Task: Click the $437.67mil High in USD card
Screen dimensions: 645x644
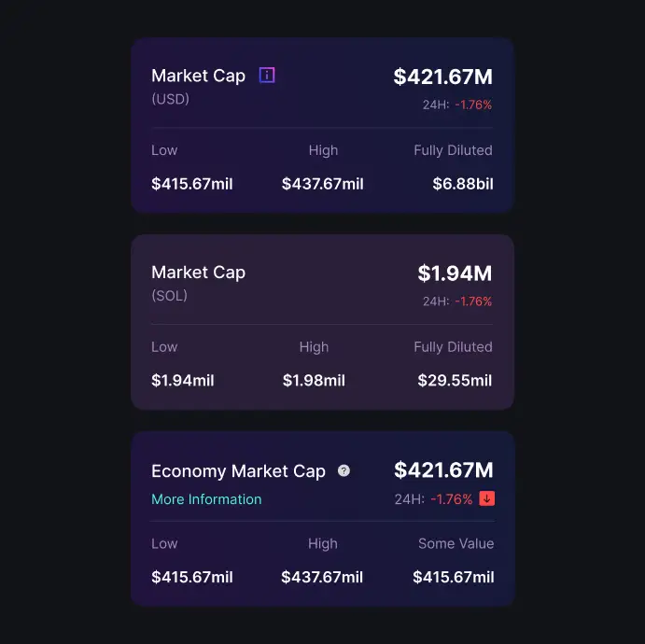Action: click(x=323, y=184)
